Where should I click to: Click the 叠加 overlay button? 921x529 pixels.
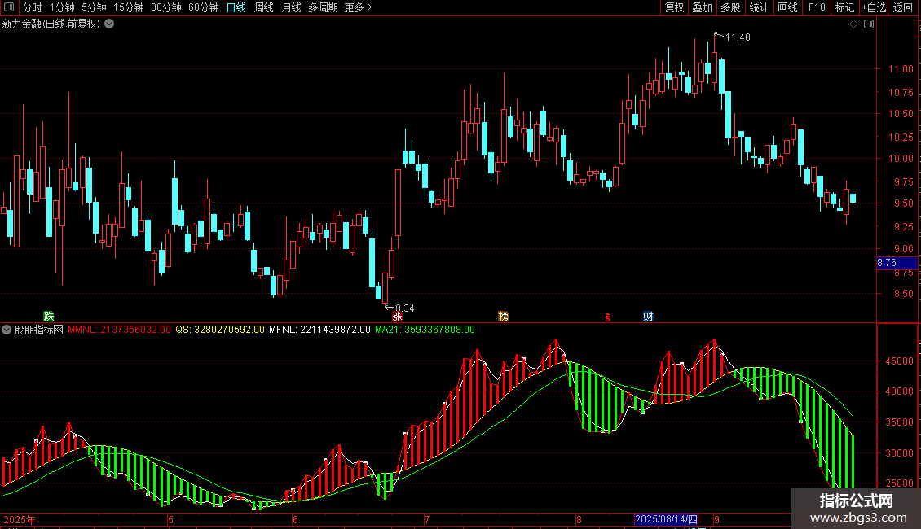[x=702, y=7]
